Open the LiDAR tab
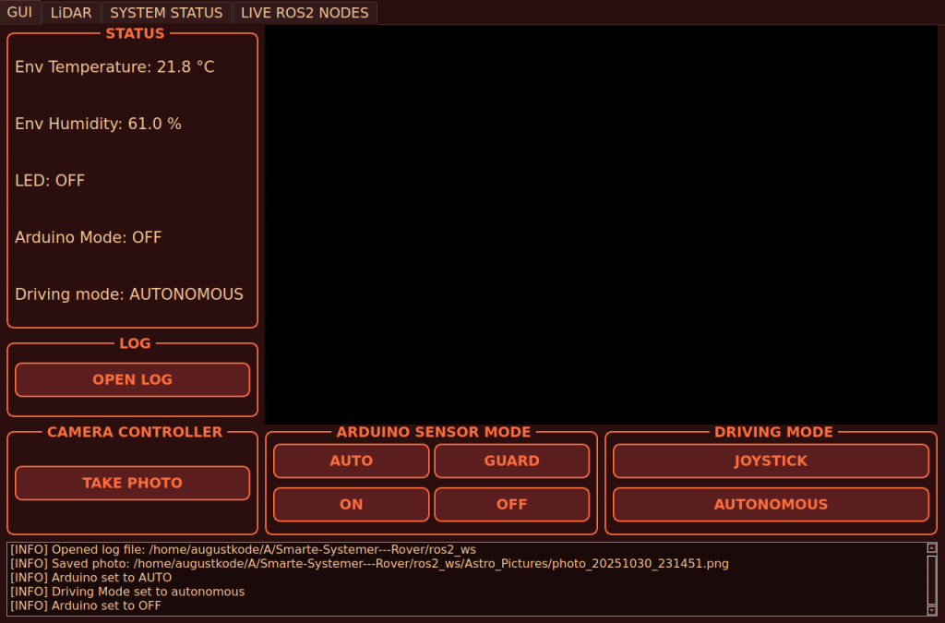Viewport: 945px width, 623px height. tap(71, 13)
